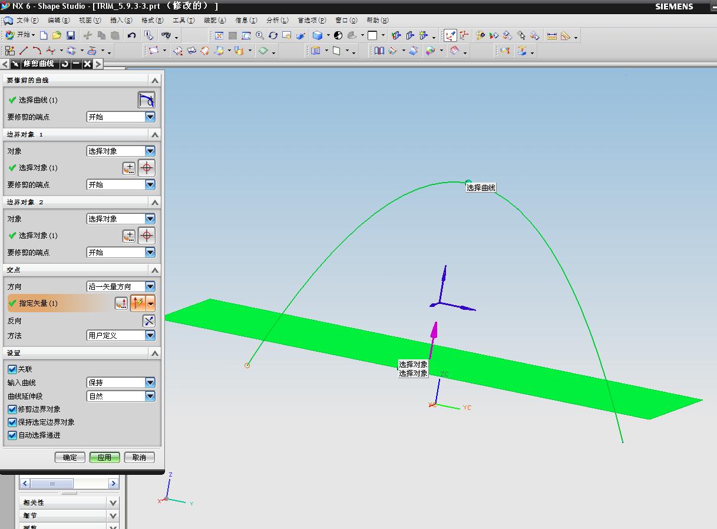The image size is (717, 529).
Task: Click the measure angle icon
Action: pos(566,35)
